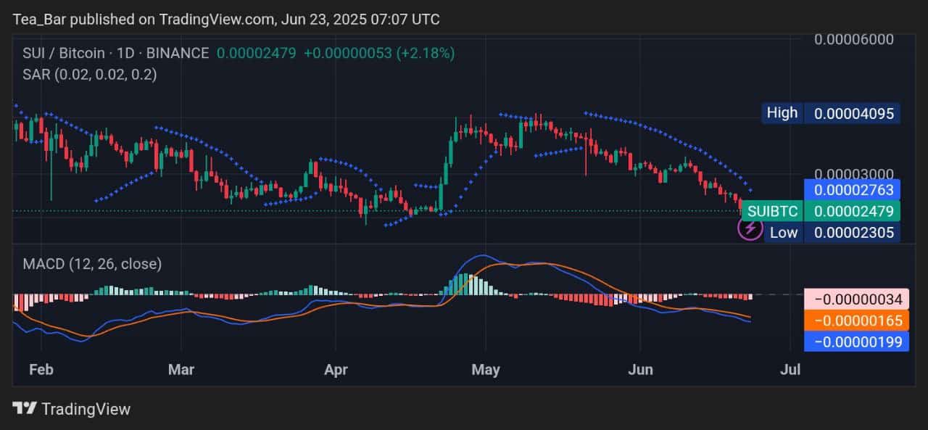This screenshot has height=430, width=928.
Task: Click the SAR (0.02, 0.02, 0.2) indicator label
Action: tap(90, 74)
